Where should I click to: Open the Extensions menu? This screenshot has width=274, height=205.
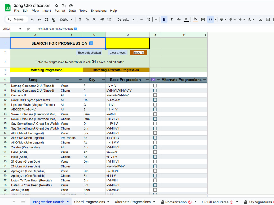point(99,11)
